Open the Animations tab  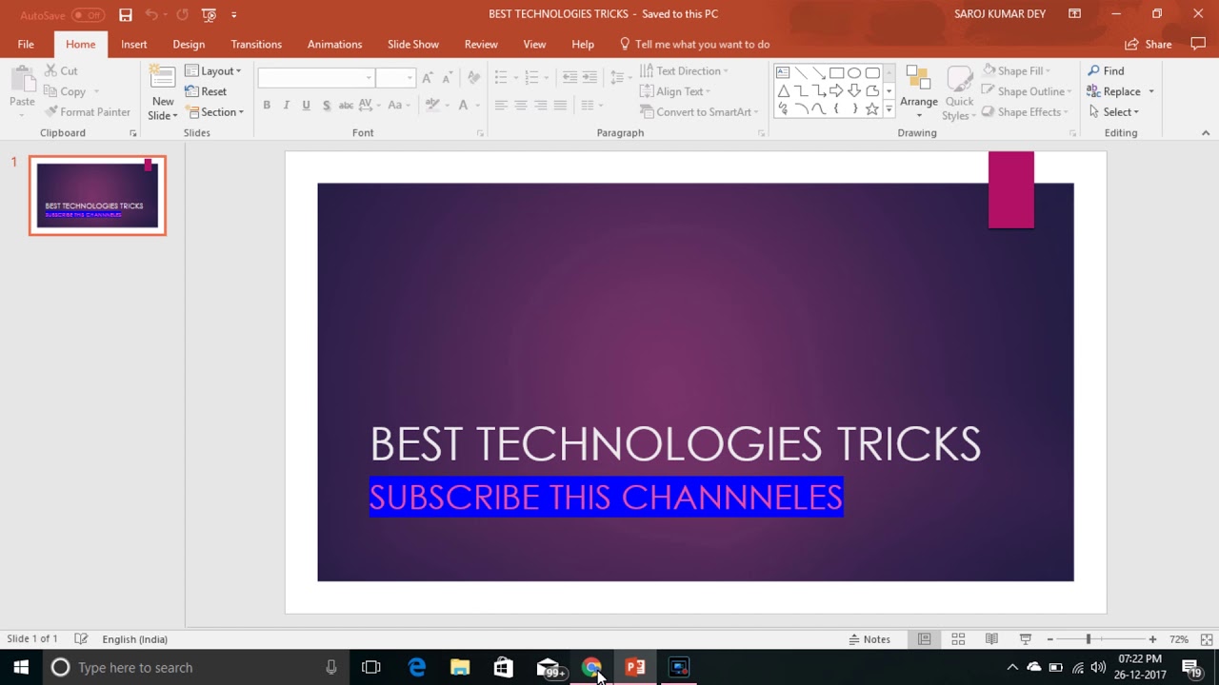pyautogui.click(x=334, y=44)
